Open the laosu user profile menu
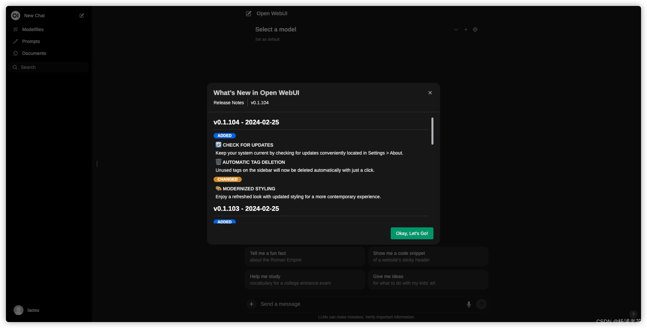Image resolution: width=647 pixels, height=328 pixels. pos(49,310)
